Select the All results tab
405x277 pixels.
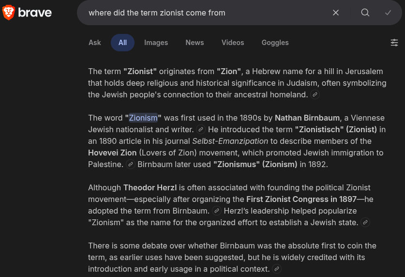coord(122,43)
